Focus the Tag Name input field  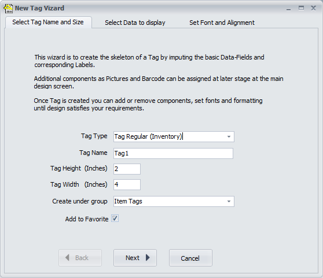point(173,153)
